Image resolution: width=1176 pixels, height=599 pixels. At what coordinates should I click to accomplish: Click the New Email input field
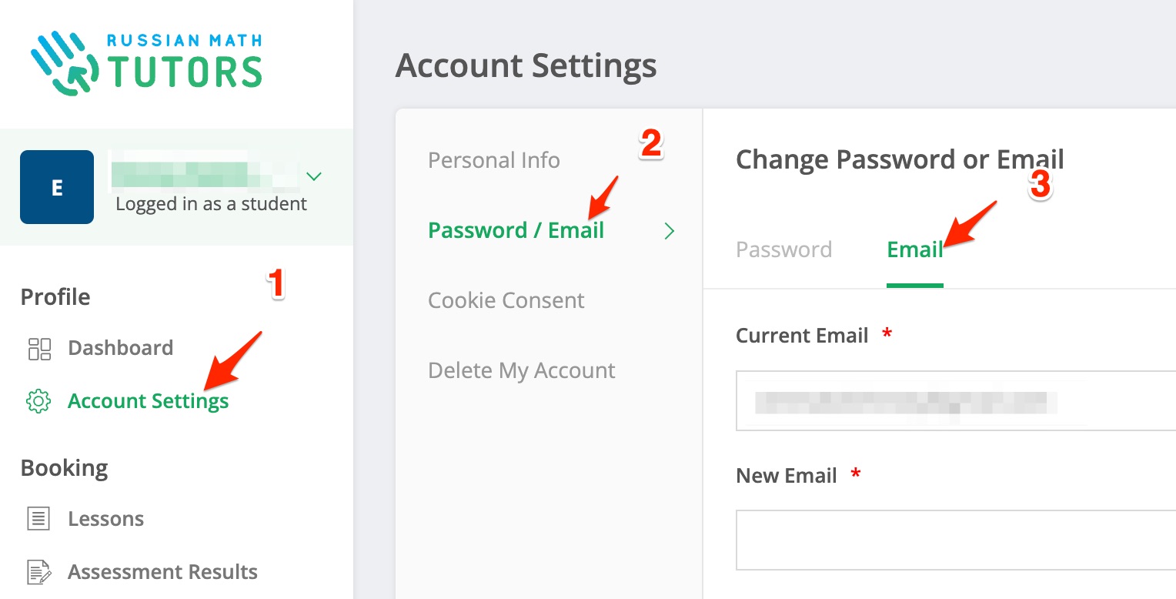[954, 540]
